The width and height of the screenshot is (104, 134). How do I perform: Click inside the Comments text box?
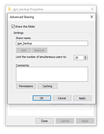pos(52,74)
